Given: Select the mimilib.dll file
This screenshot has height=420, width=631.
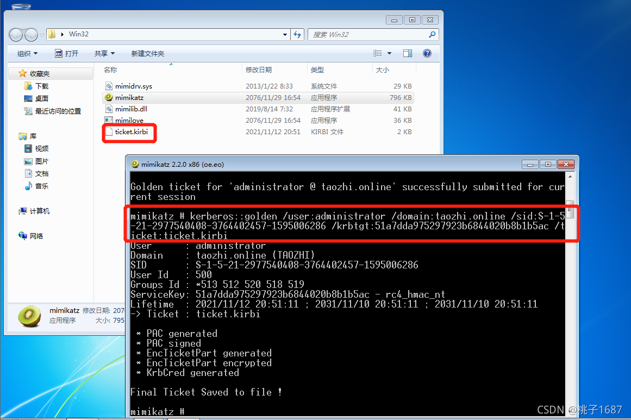Looking at the screenshot, I should (258, 109).
